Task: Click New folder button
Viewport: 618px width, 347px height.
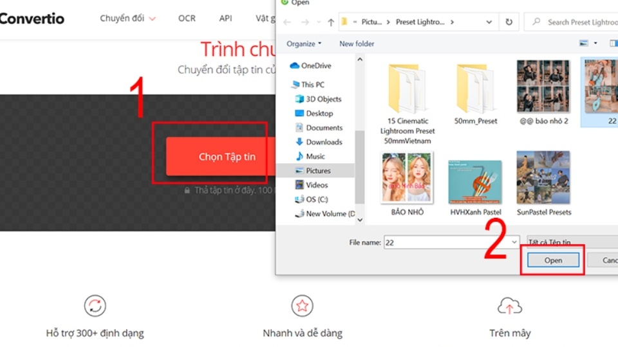Action: [x=357, y=44]
